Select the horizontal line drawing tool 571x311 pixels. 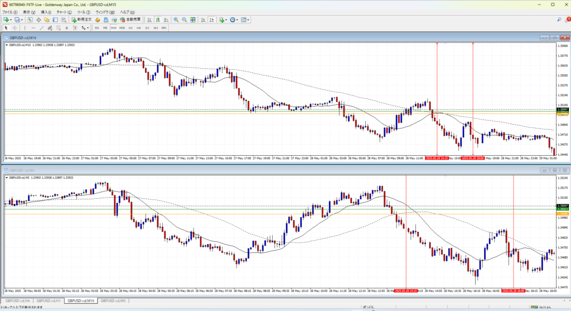point(34,27)
